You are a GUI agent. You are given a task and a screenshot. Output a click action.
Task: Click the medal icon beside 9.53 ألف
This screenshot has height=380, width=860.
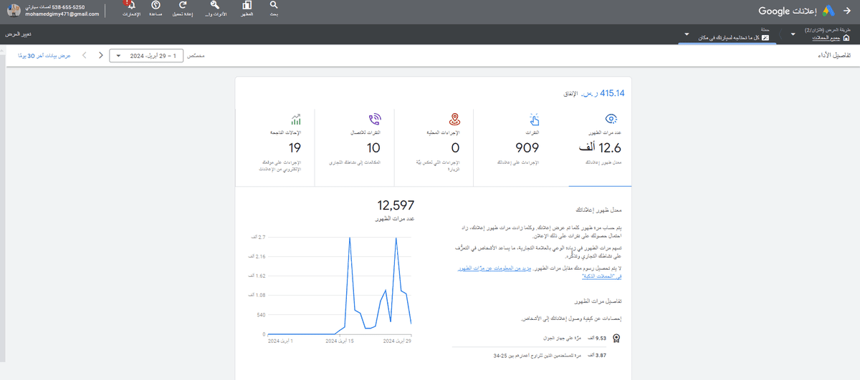[616, 338]
